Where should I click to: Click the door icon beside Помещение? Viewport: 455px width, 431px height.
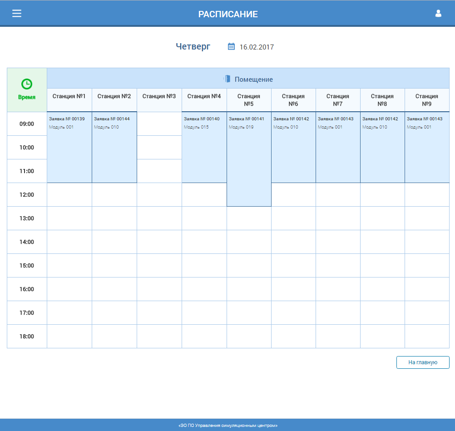point(227,79)
